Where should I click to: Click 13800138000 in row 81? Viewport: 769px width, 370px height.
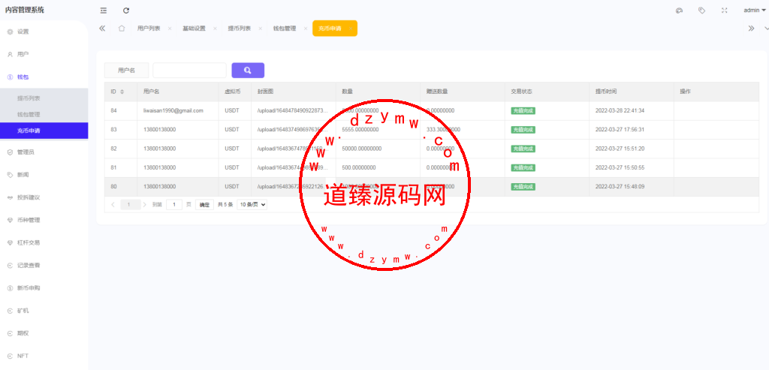pyautogui.click(x=159, y=167)
